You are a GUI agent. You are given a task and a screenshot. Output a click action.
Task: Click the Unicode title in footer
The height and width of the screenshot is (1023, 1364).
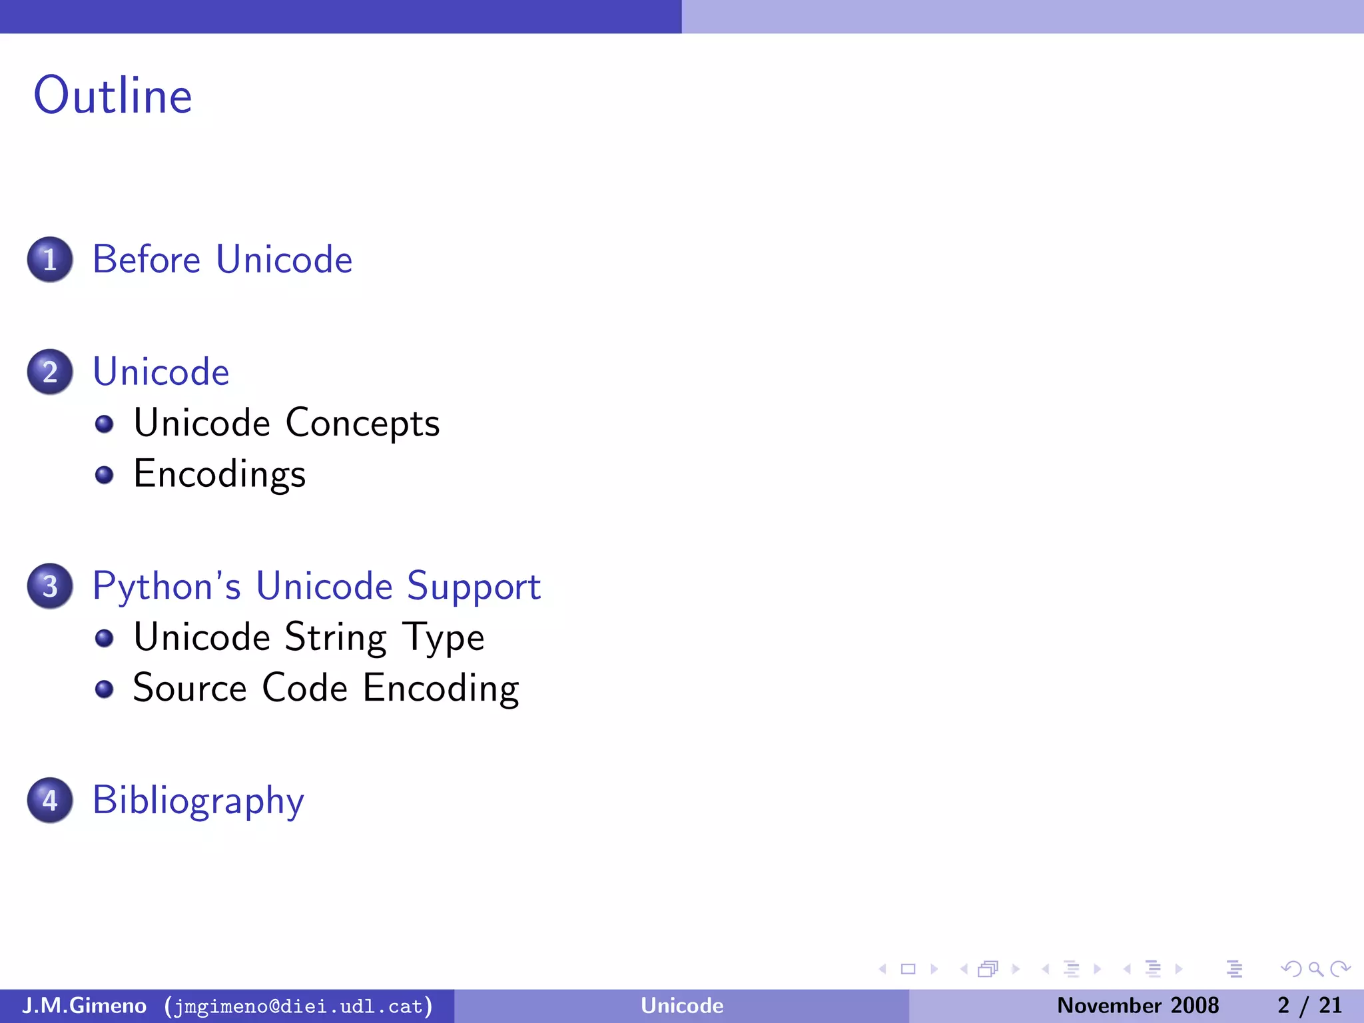point(681,1005)
